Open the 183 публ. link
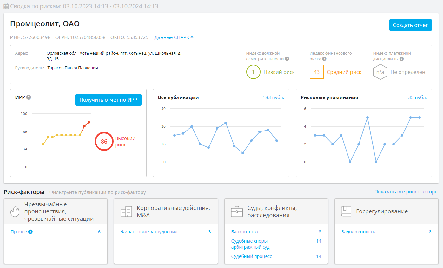This screenshot has height=268, width=443. click(273, 97)
